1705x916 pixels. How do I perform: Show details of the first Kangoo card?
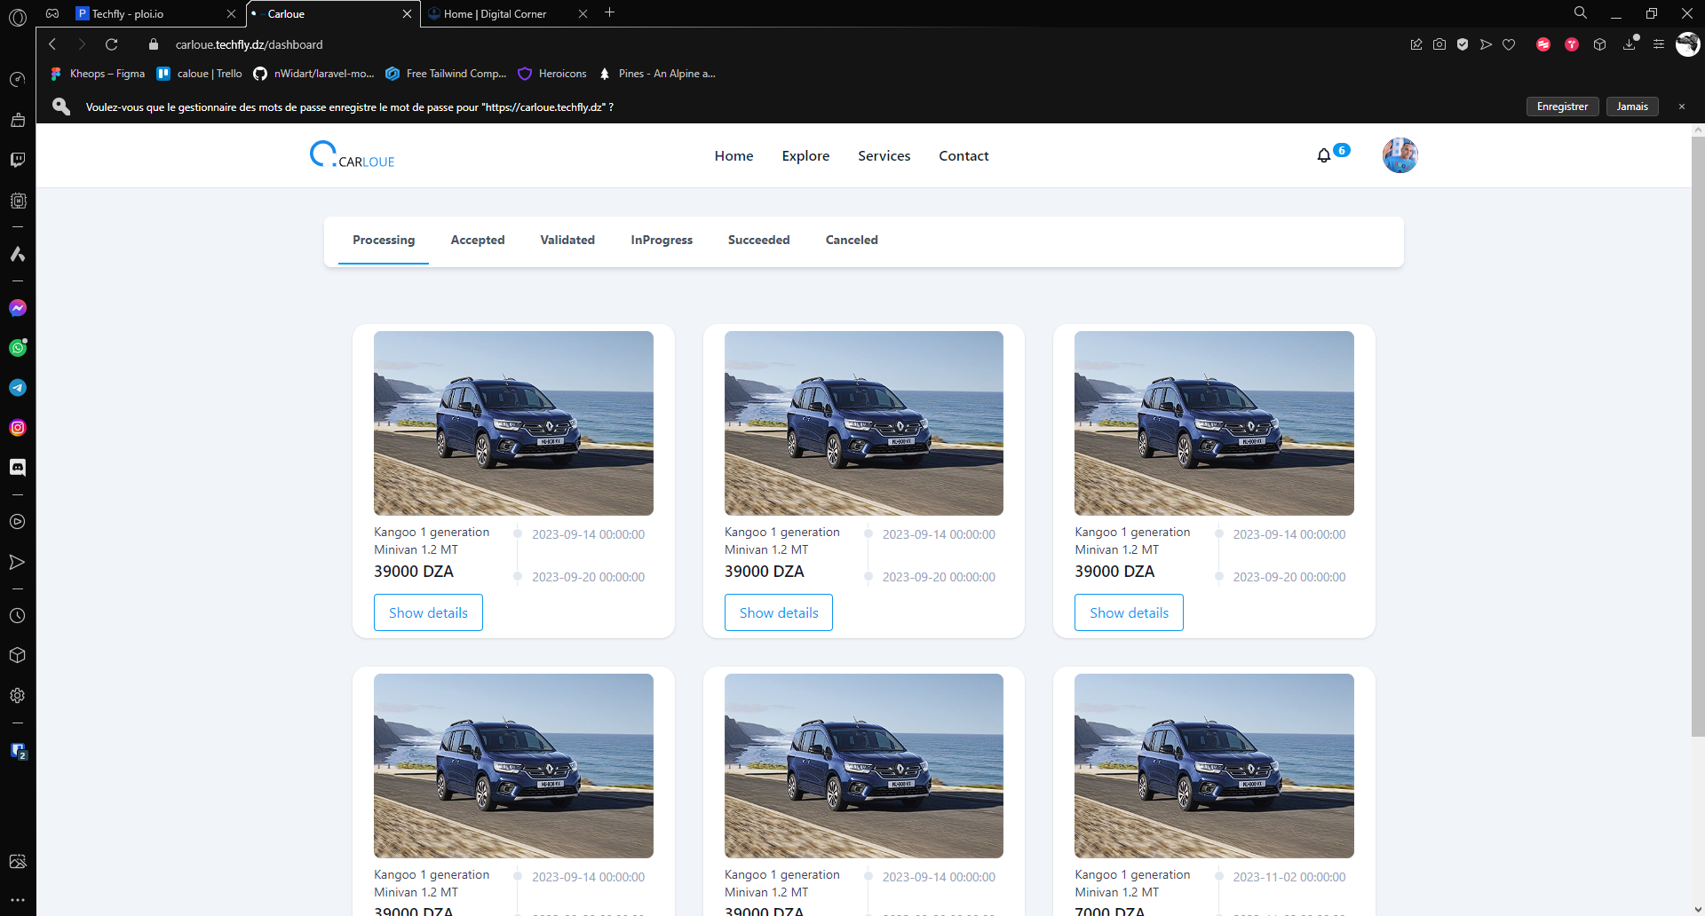click(428, 612)
